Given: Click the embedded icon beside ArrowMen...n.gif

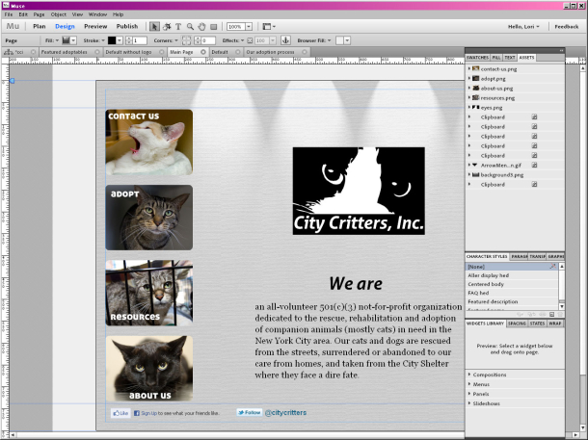Looking at the screenshot, I should (x=534, y=166).
